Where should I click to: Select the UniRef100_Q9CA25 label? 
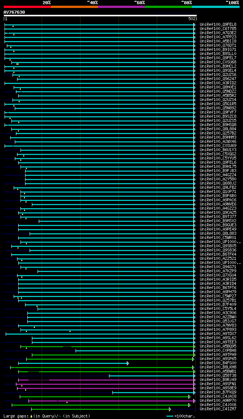(x=218, y=212)
